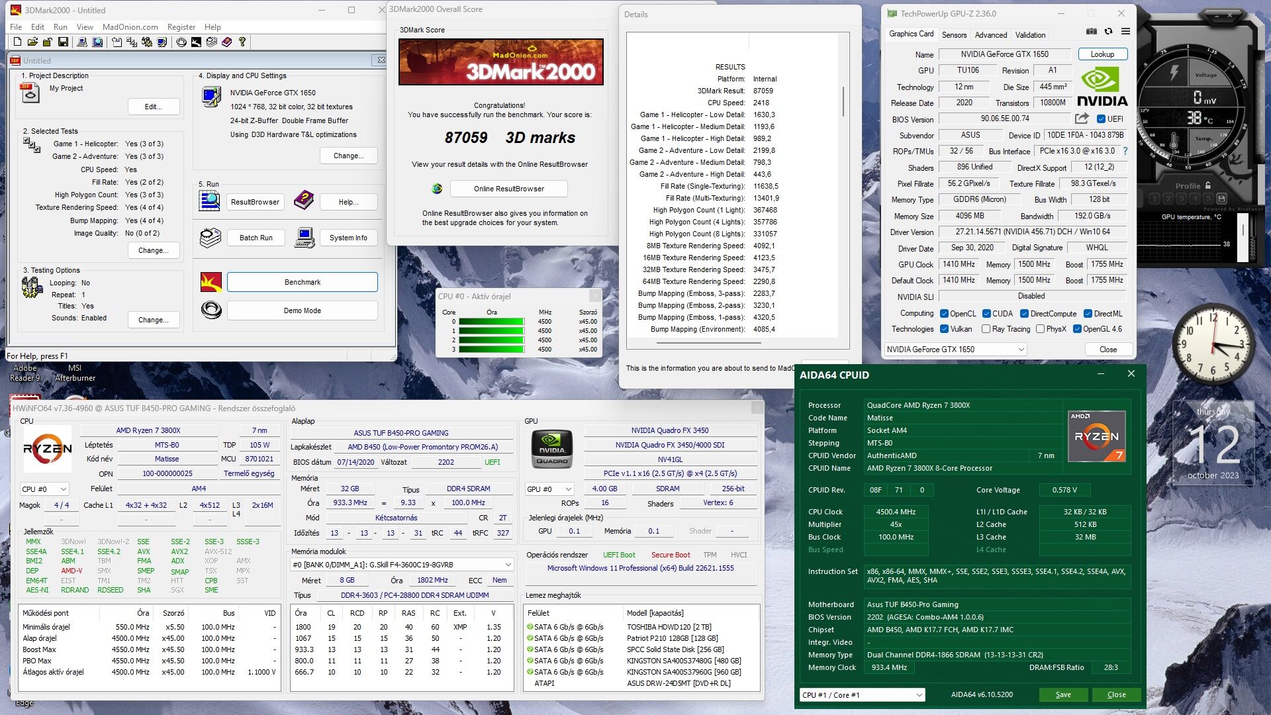Viewport: 1271px width, 715px height.
Task: Click the Online ResultBrowser button
Action: pos(508,189)
